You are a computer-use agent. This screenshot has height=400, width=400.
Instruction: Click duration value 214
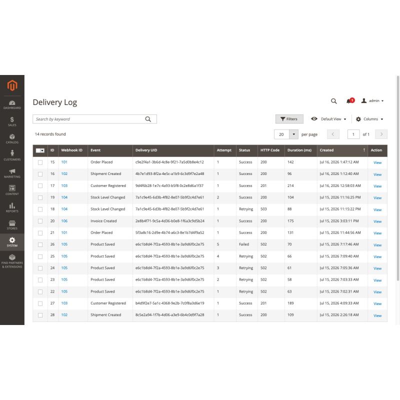click(290, 185)
